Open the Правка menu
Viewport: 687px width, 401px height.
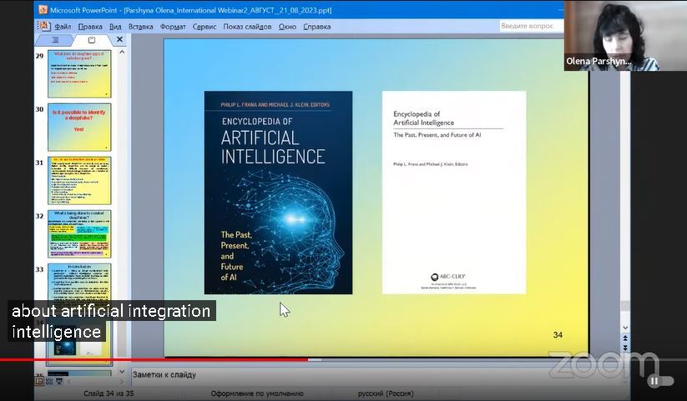(x=90, y=27)
